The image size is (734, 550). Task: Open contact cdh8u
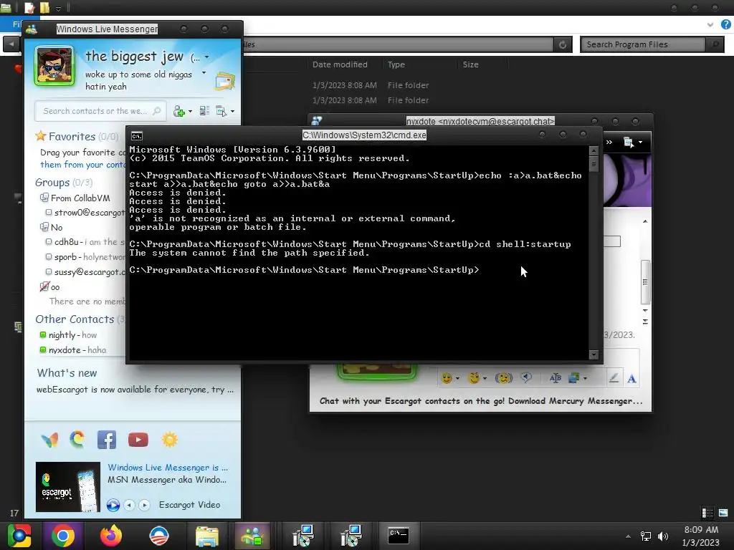tap(85, 242)
